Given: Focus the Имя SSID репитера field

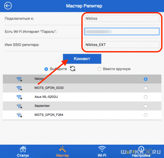Looking at the screenshot, I should click(x=122, y=45).
